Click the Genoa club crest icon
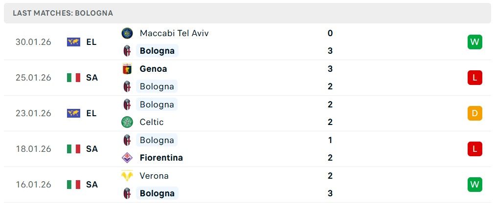 tap(127, 69)
